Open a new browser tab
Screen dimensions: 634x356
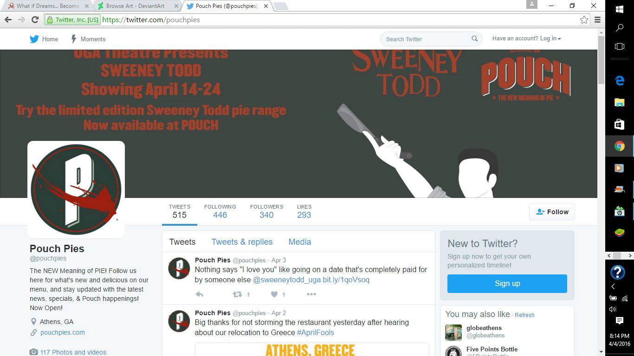(x=281, y=6)
